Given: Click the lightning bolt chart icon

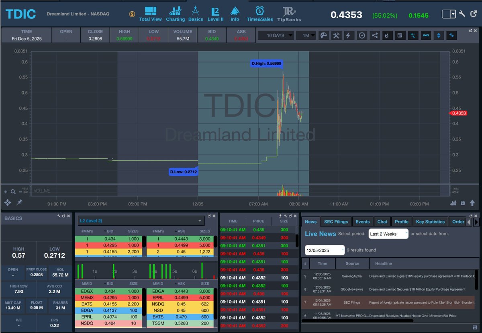Looking at the screenshot, I should [348, 35].
